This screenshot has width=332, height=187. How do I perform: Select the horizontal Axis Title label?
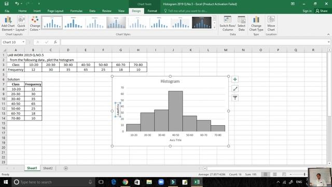point(175,140)
